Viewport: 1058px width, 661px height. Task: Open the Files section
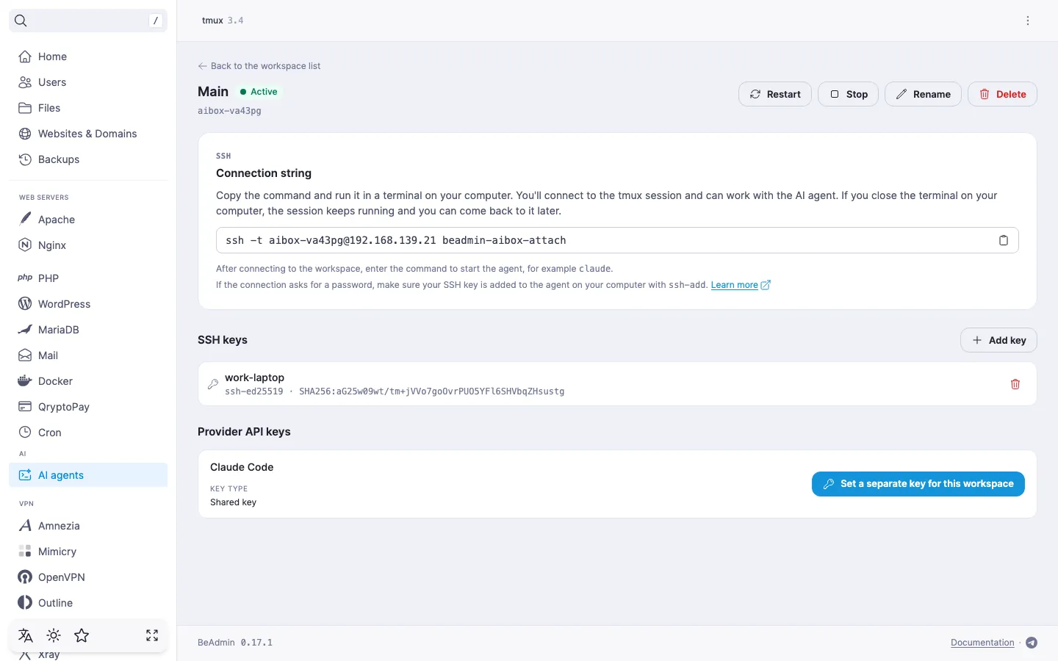88,108
